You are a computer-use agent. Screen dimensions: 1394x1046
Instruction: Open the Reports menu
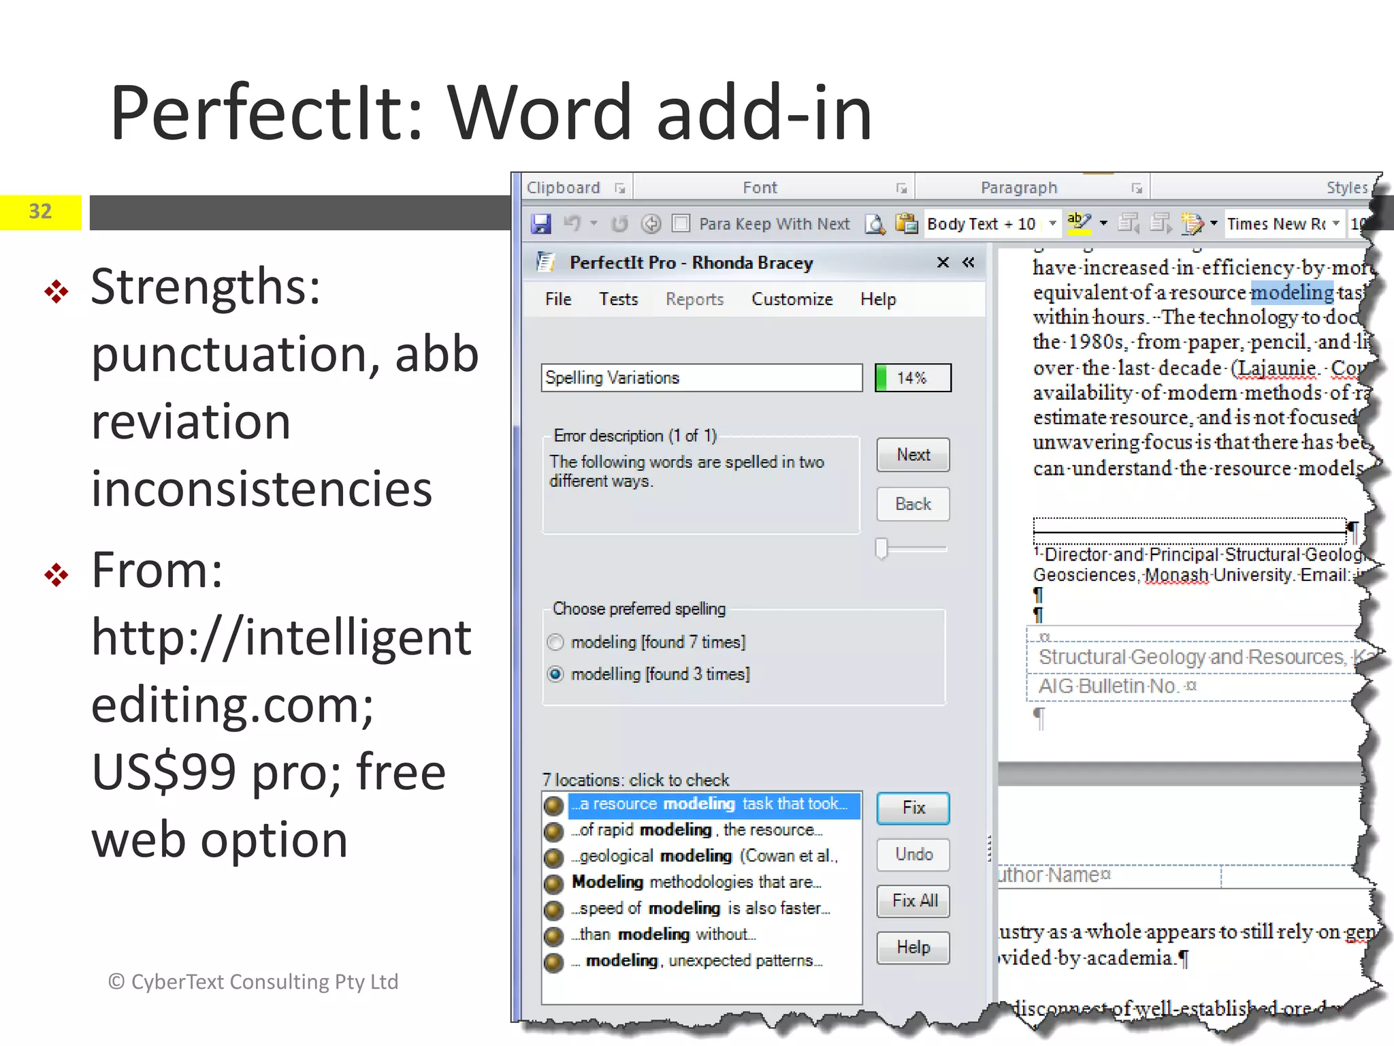tap(694, 299)
